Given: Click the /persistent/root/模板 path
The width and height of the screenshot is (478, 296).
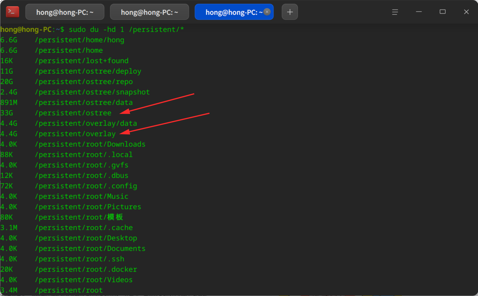Looking at the screenshot, I should click(x=79, y=217).
